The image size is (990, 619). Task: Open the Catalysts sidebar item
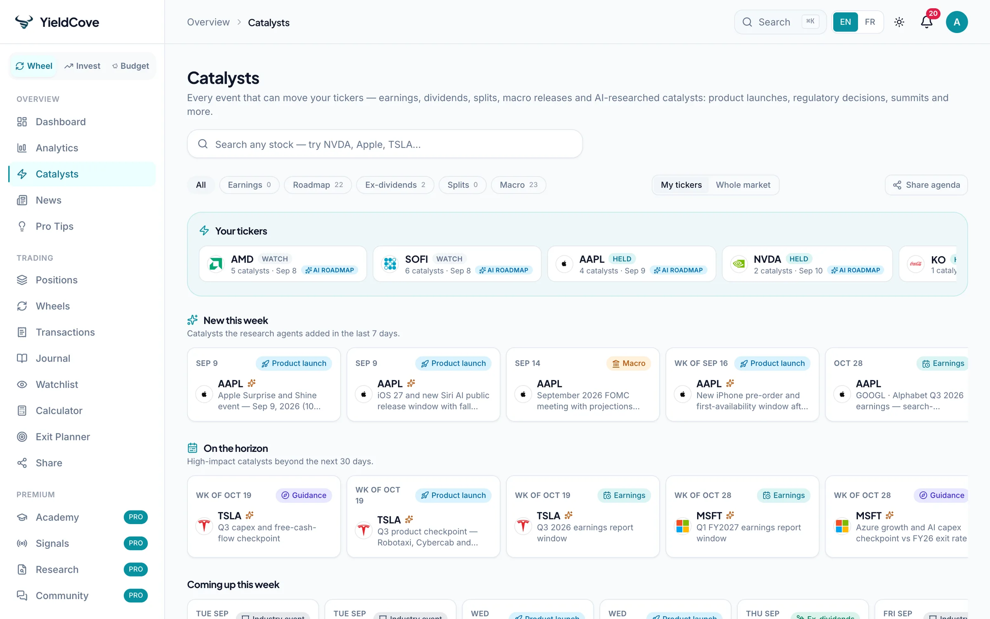coord(82,174)
